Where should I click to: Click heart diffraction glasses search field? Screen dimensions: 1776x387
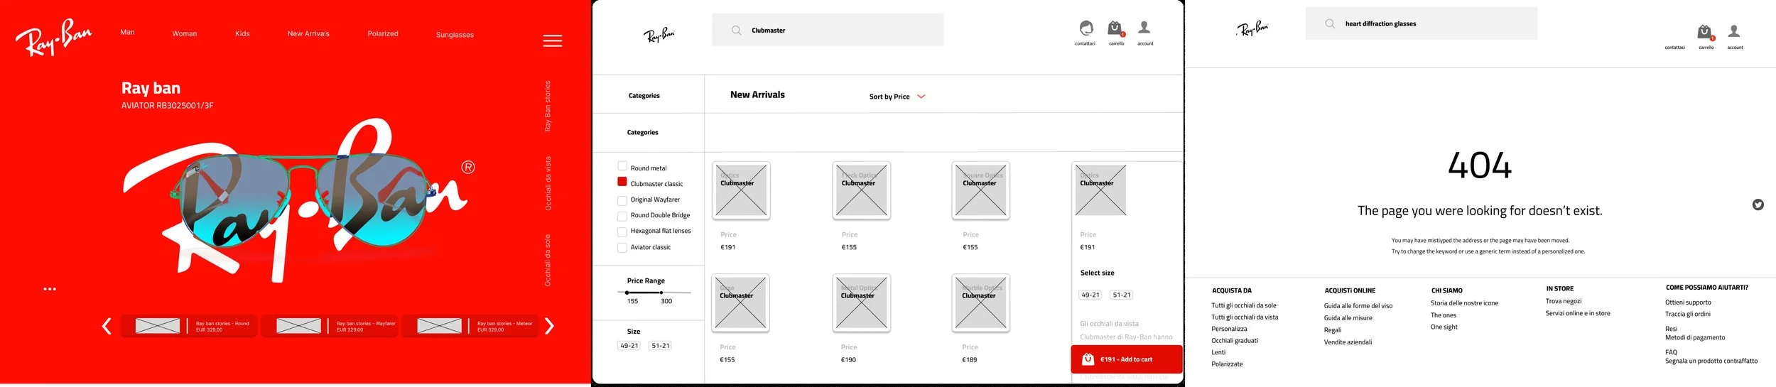click(x=1422, y=23)
